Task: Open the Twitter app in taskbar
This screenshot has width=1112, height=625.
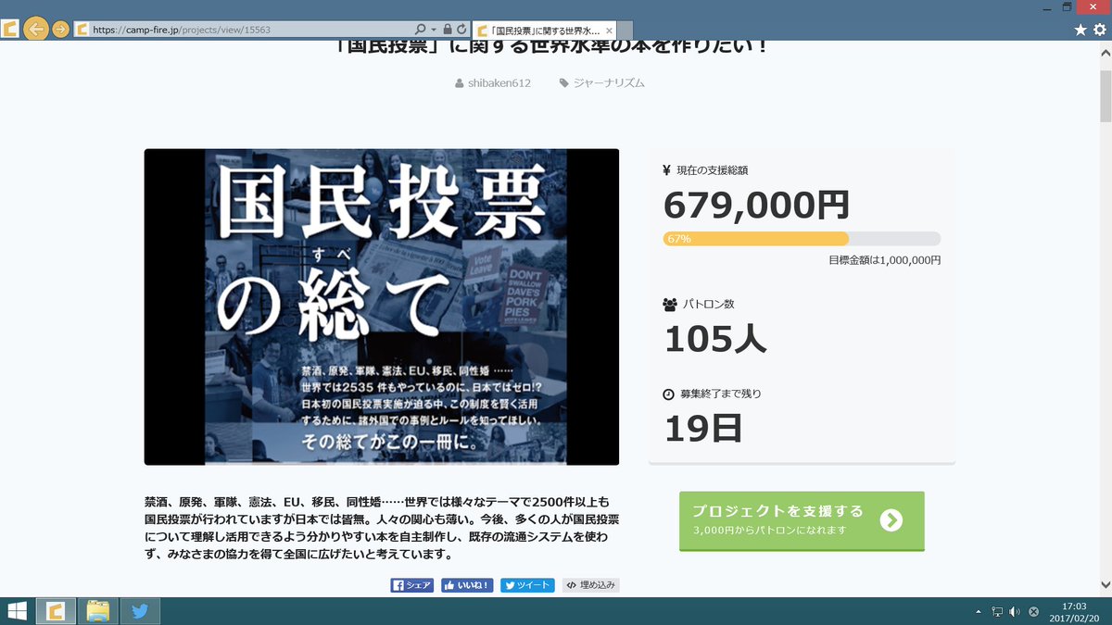Action: [141, 611]
